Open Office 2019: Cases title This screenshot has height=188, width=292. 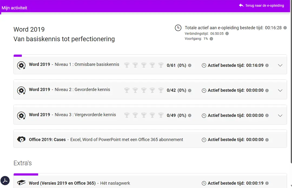point(47,140)
